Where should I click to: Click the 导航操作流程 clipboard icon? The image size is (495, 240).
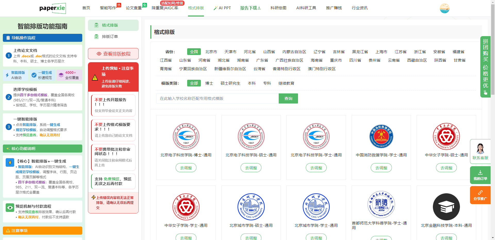click(x=8, y=38)
